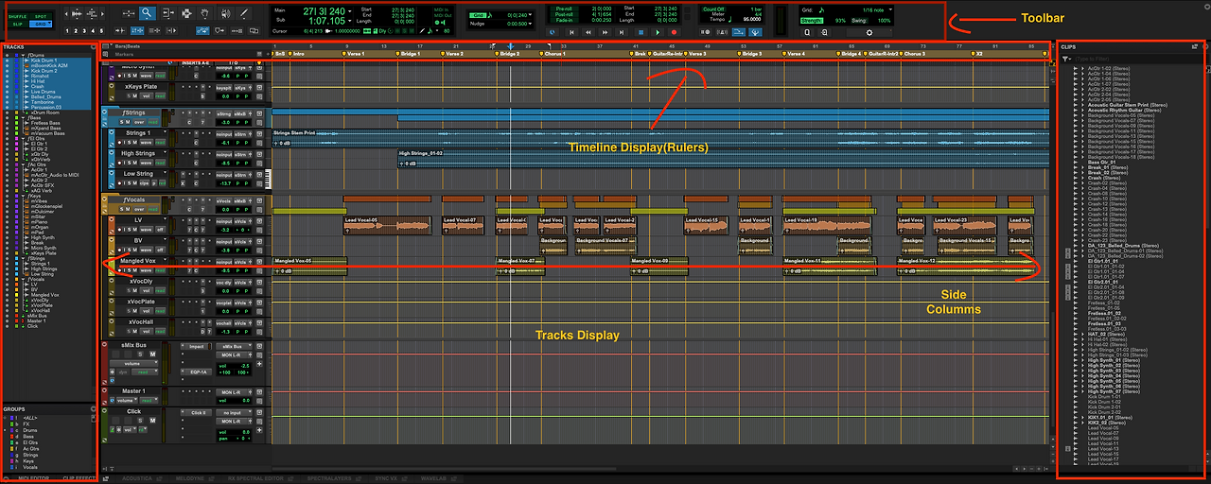The width and height of the screenshot is (1211, 484).
Task: Click noinput input selector on Strings 1
Action: click(x=224, y=134)
